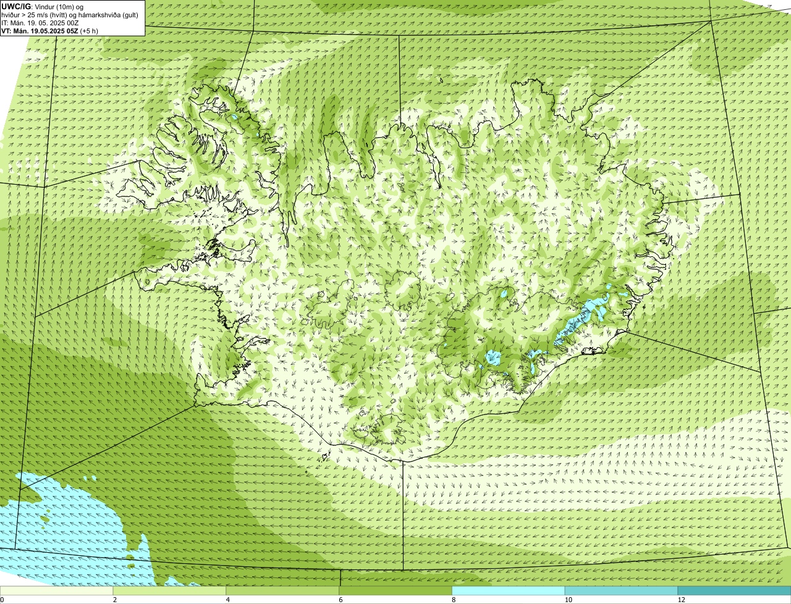Click the legend tick label '8'
This screenshot has height=604, width=791.
click(454, 600)
